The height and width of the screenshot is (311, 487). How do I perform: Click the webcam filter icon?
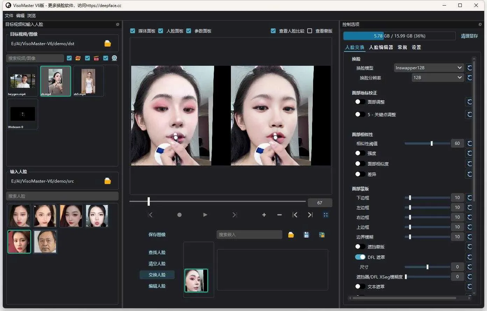coord(114,58)
